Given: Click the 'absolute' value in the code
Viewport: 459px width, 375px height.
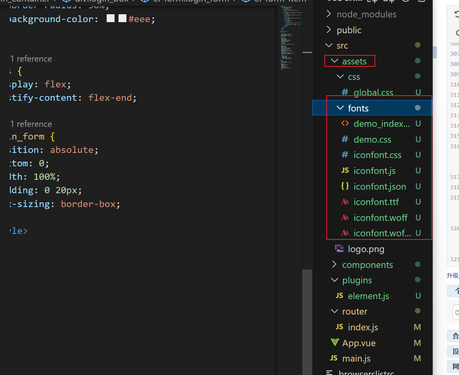Looking at the screenshot, I should click(x=71, y=150).
